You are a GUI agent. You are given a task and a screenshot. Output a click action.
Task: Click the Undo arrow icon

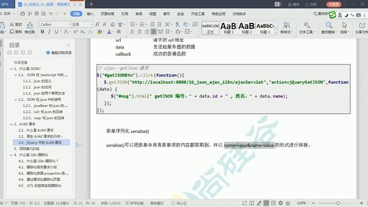point(51,14)
